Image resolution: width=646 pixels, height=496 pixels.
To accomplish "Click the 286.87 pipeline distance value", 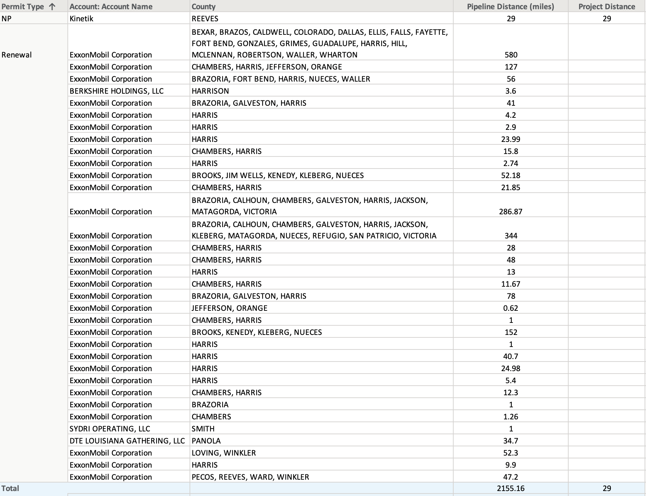I will point(510,211).
